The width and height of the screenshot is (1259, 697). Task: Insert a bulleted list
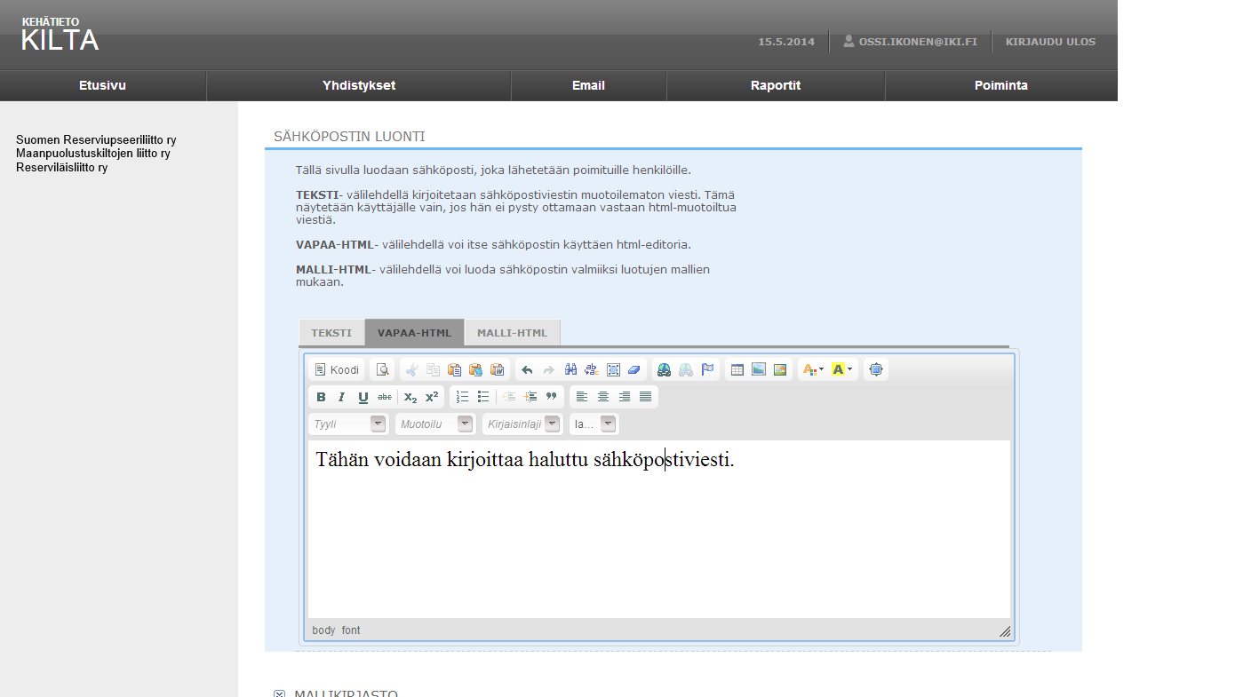[483, 397]
